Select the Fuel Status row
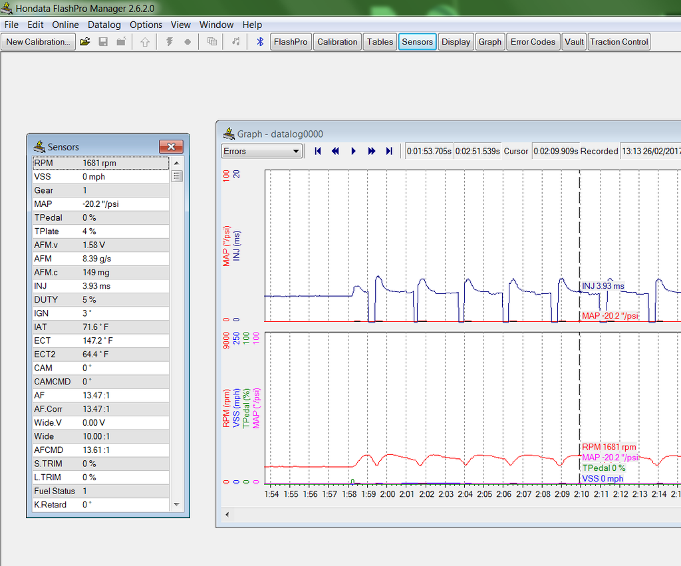This screenshot has width=681, height=566. pyautogui.click(x=101, y=491)
